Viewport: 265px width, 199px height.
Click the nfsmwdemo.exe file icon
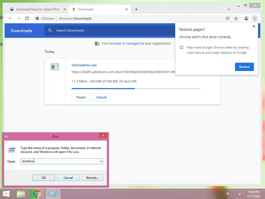(x=55, y=67)
